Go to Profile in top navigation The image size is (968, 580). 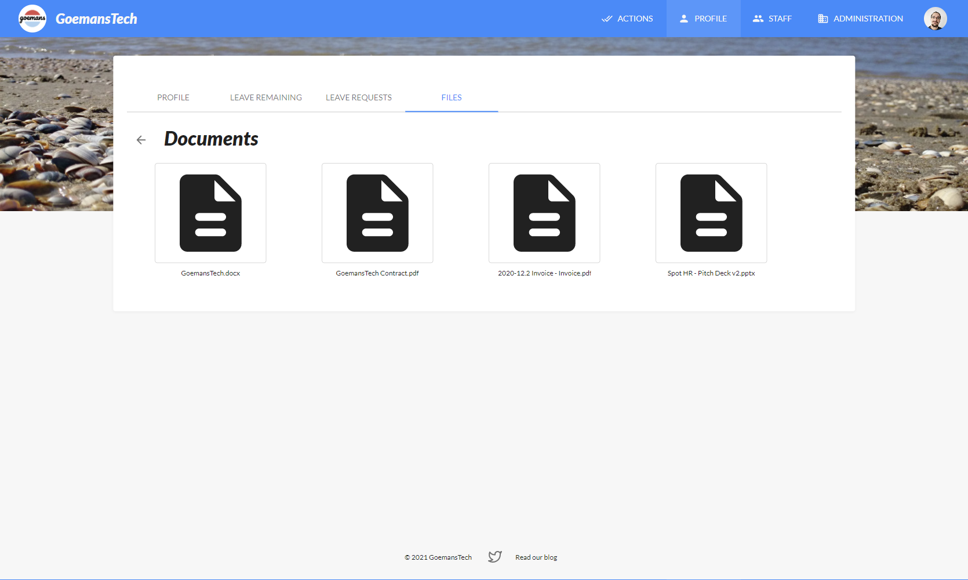[x=703, y=19]
